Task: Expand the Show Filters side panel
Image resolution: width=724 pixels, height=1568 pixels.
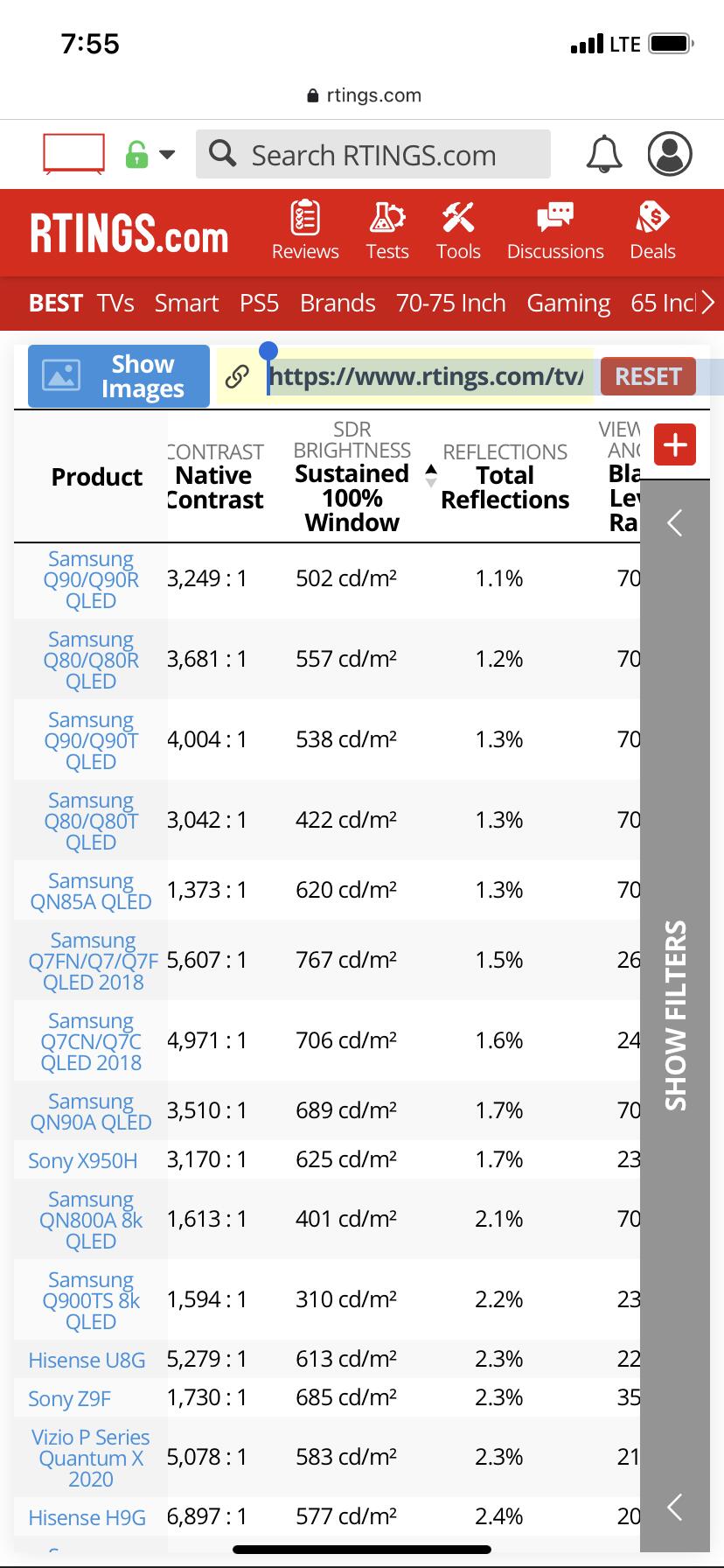Action: (x=675, y=1015)
